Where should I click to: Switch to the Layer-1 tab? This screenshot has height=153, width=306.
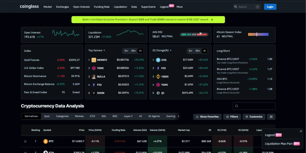point(128,116)
